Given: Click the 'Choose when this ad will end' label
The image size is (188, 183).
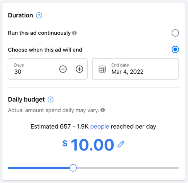Looking at the screenshot, I should point(45,50).
